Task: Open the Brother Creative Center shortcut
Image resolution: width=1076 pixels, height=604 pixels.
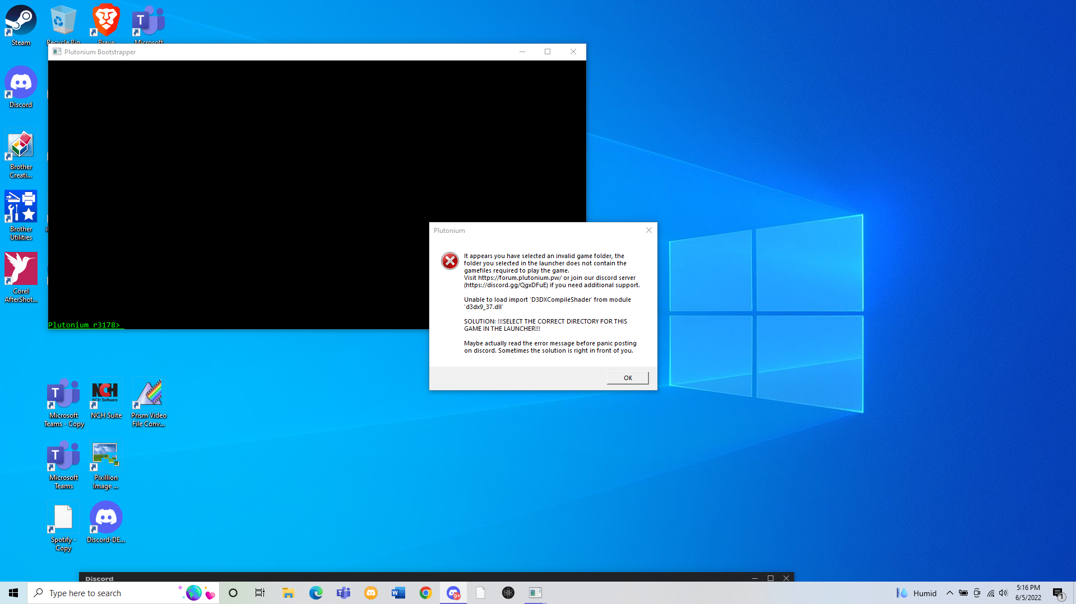Action: (x=21, y=154)
